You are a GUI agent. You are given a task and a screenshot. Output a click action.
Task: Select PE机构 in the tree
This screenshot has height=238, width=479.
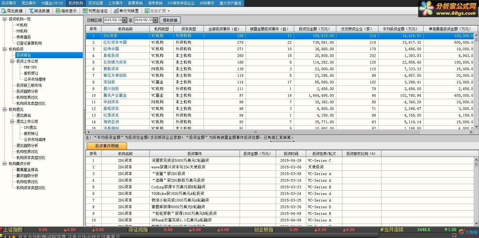point(22,31)
